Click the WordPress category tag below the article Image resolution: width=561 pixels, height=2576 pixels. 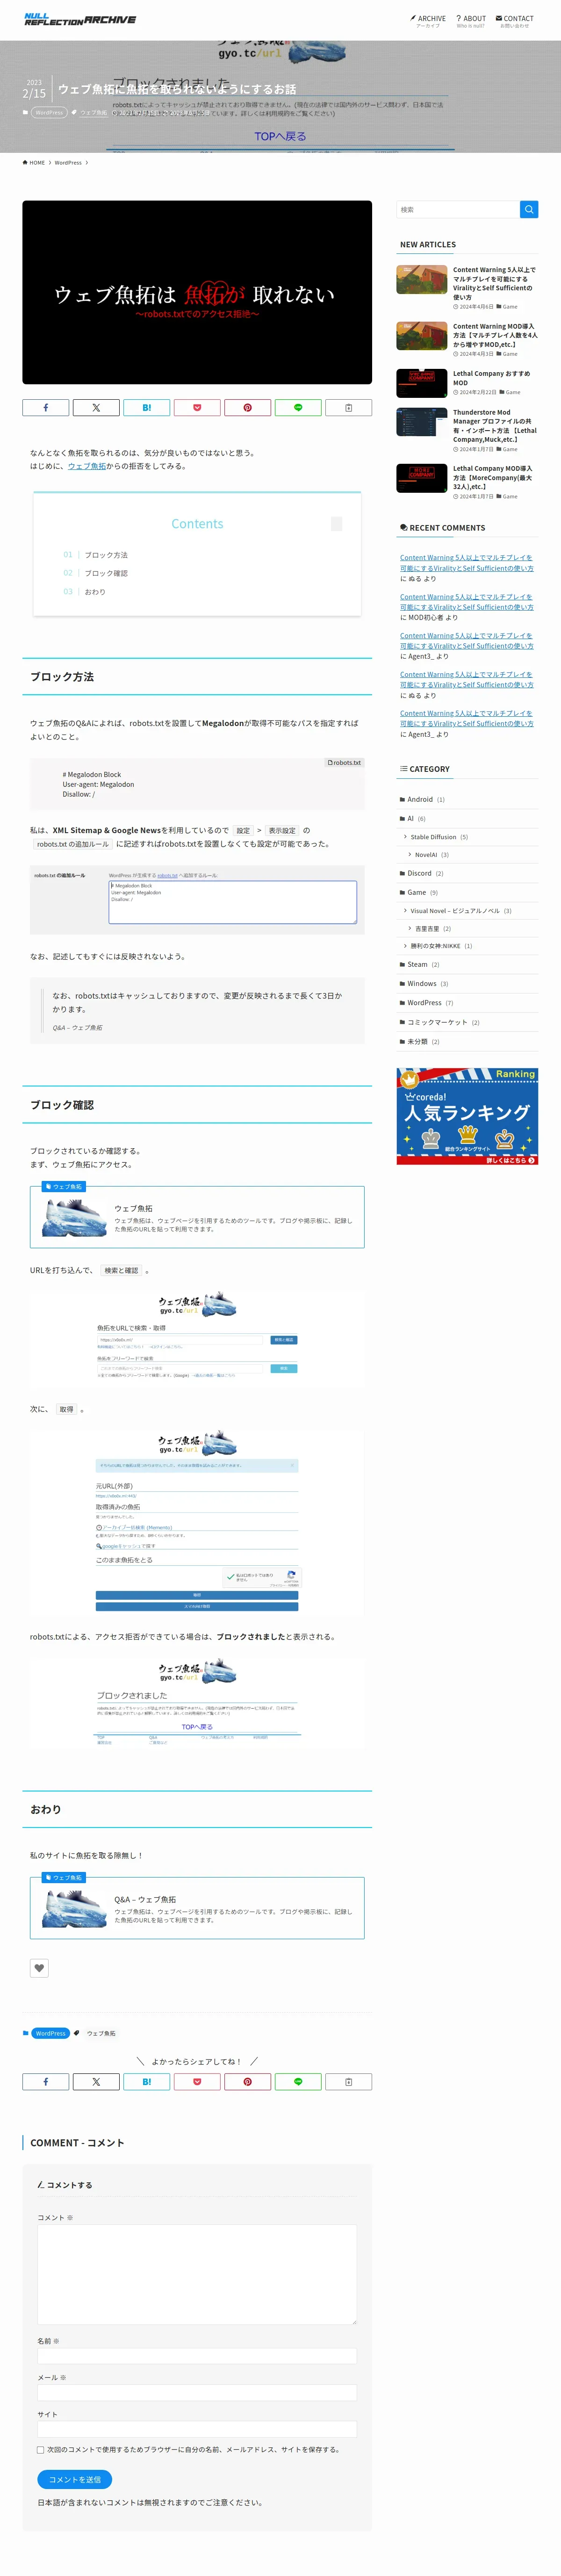pos(50,2033)
